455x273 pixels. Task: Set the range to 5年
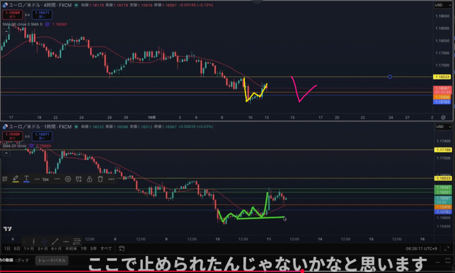(x=93, y=249)
